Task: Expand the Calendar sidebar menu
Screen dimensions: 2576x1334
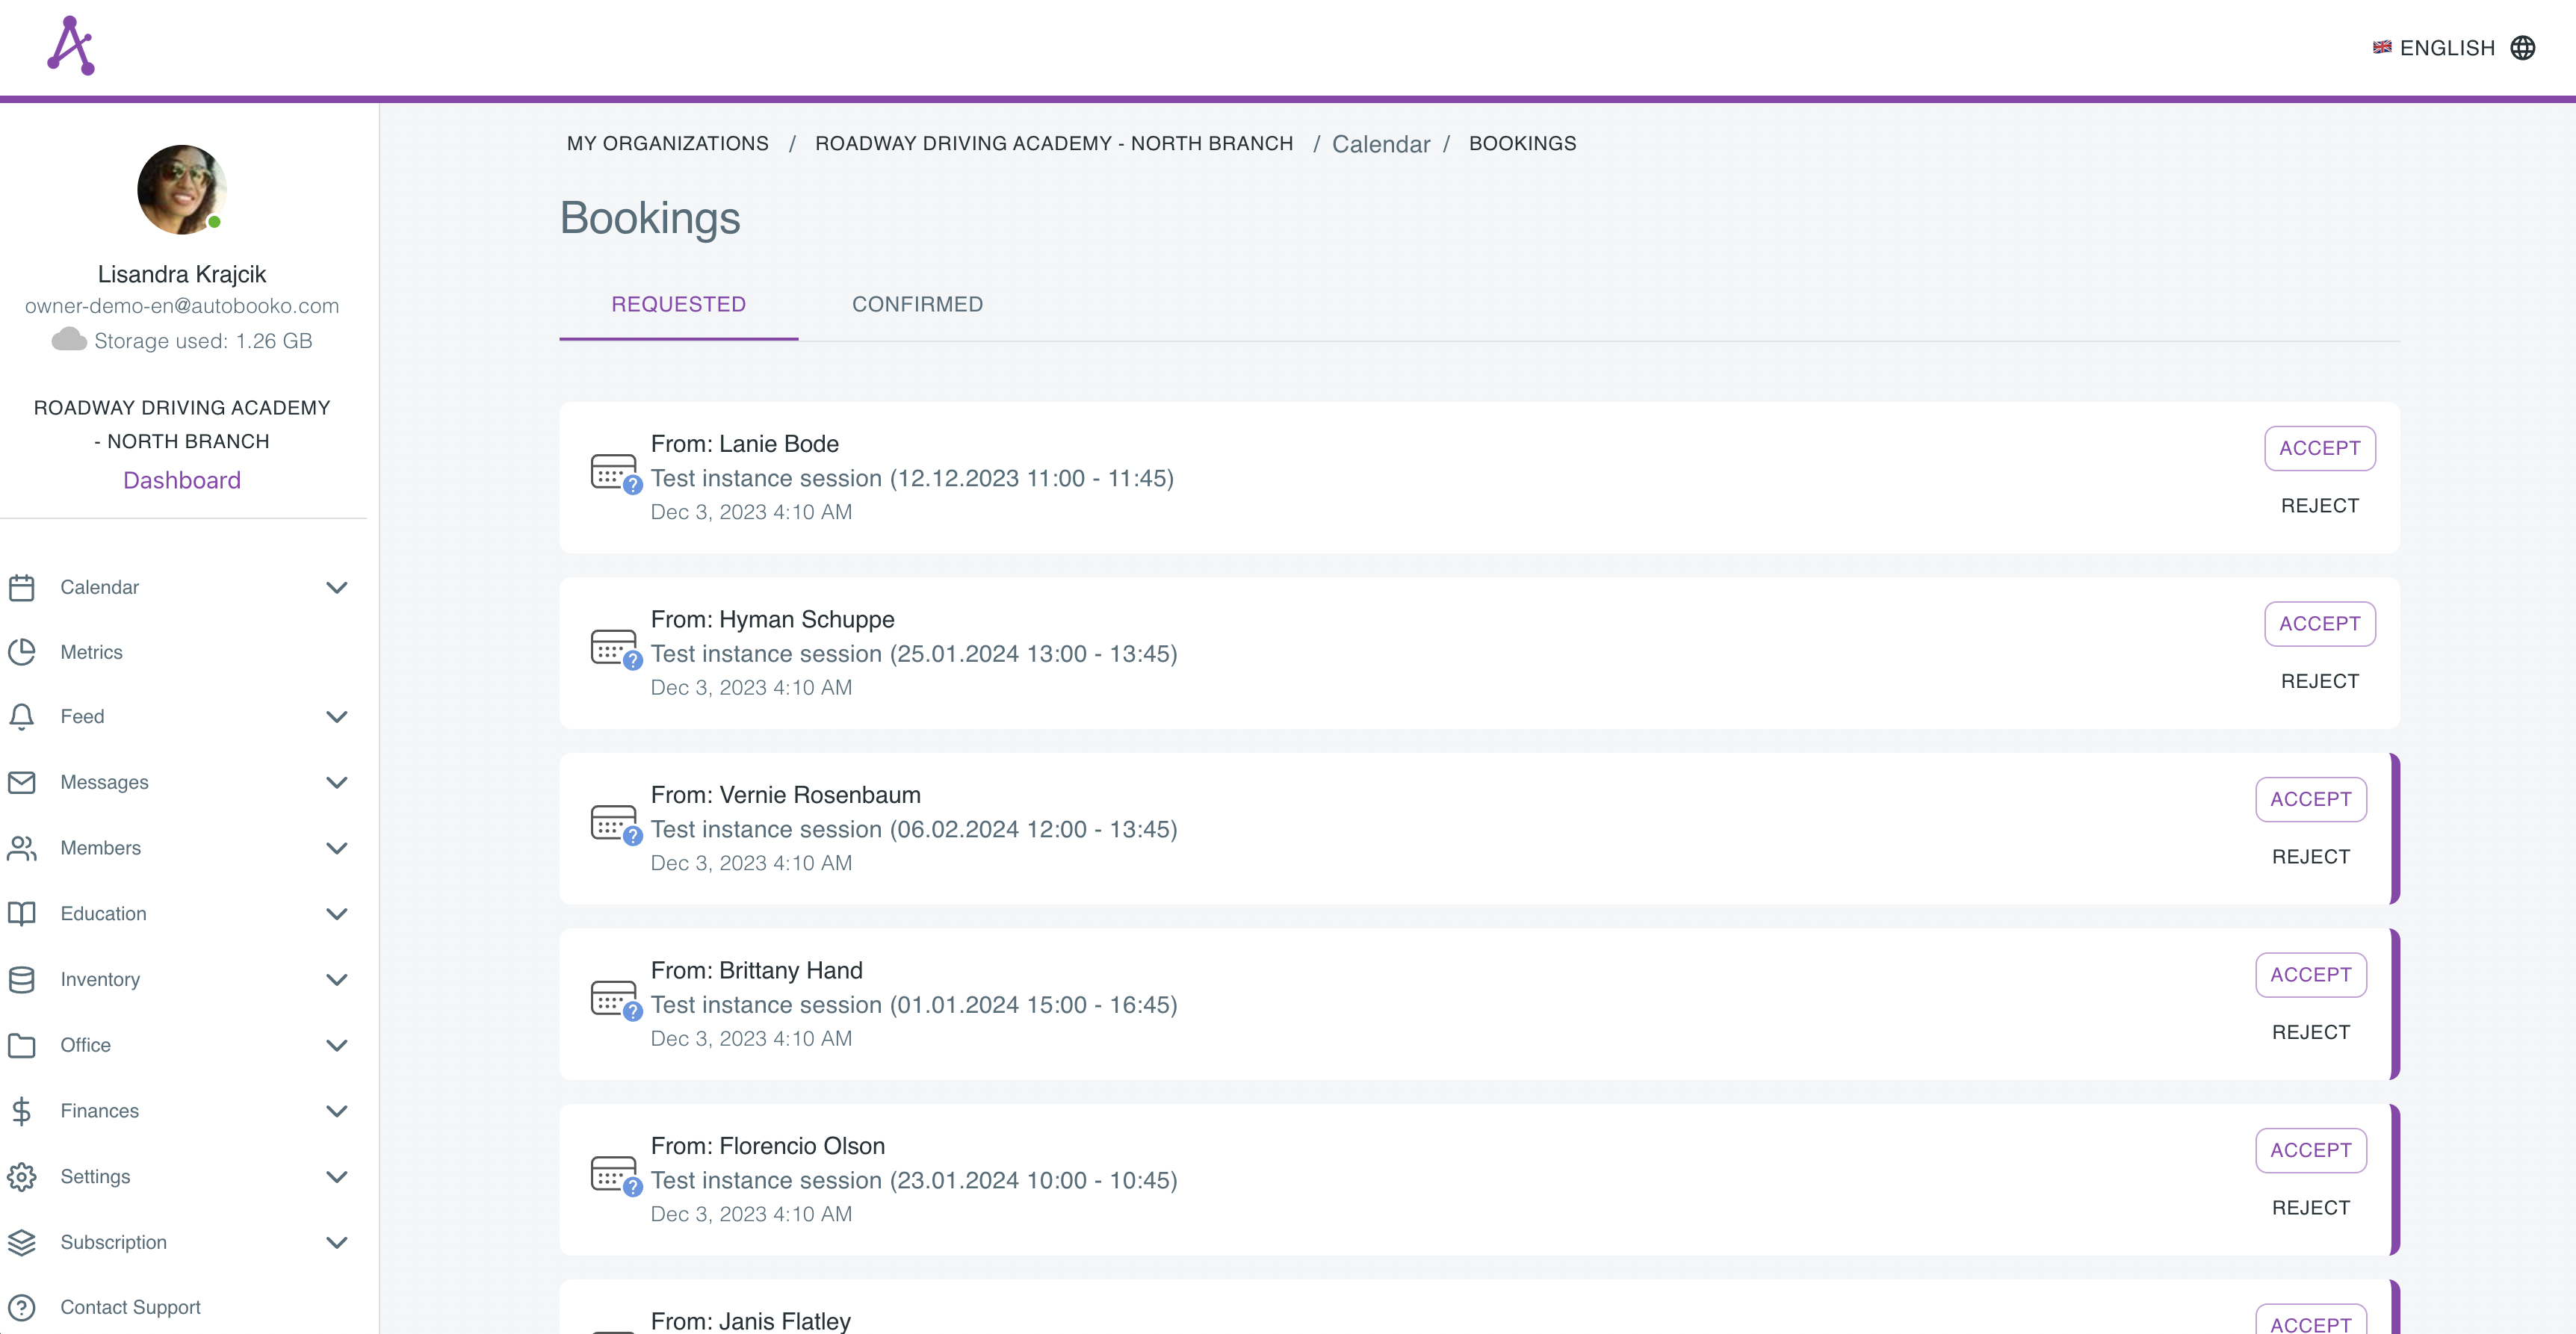Action: (x=337, y=587)
